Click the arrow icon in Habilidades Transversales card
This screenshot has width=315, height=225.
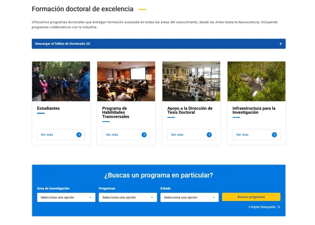click(144, 135)
